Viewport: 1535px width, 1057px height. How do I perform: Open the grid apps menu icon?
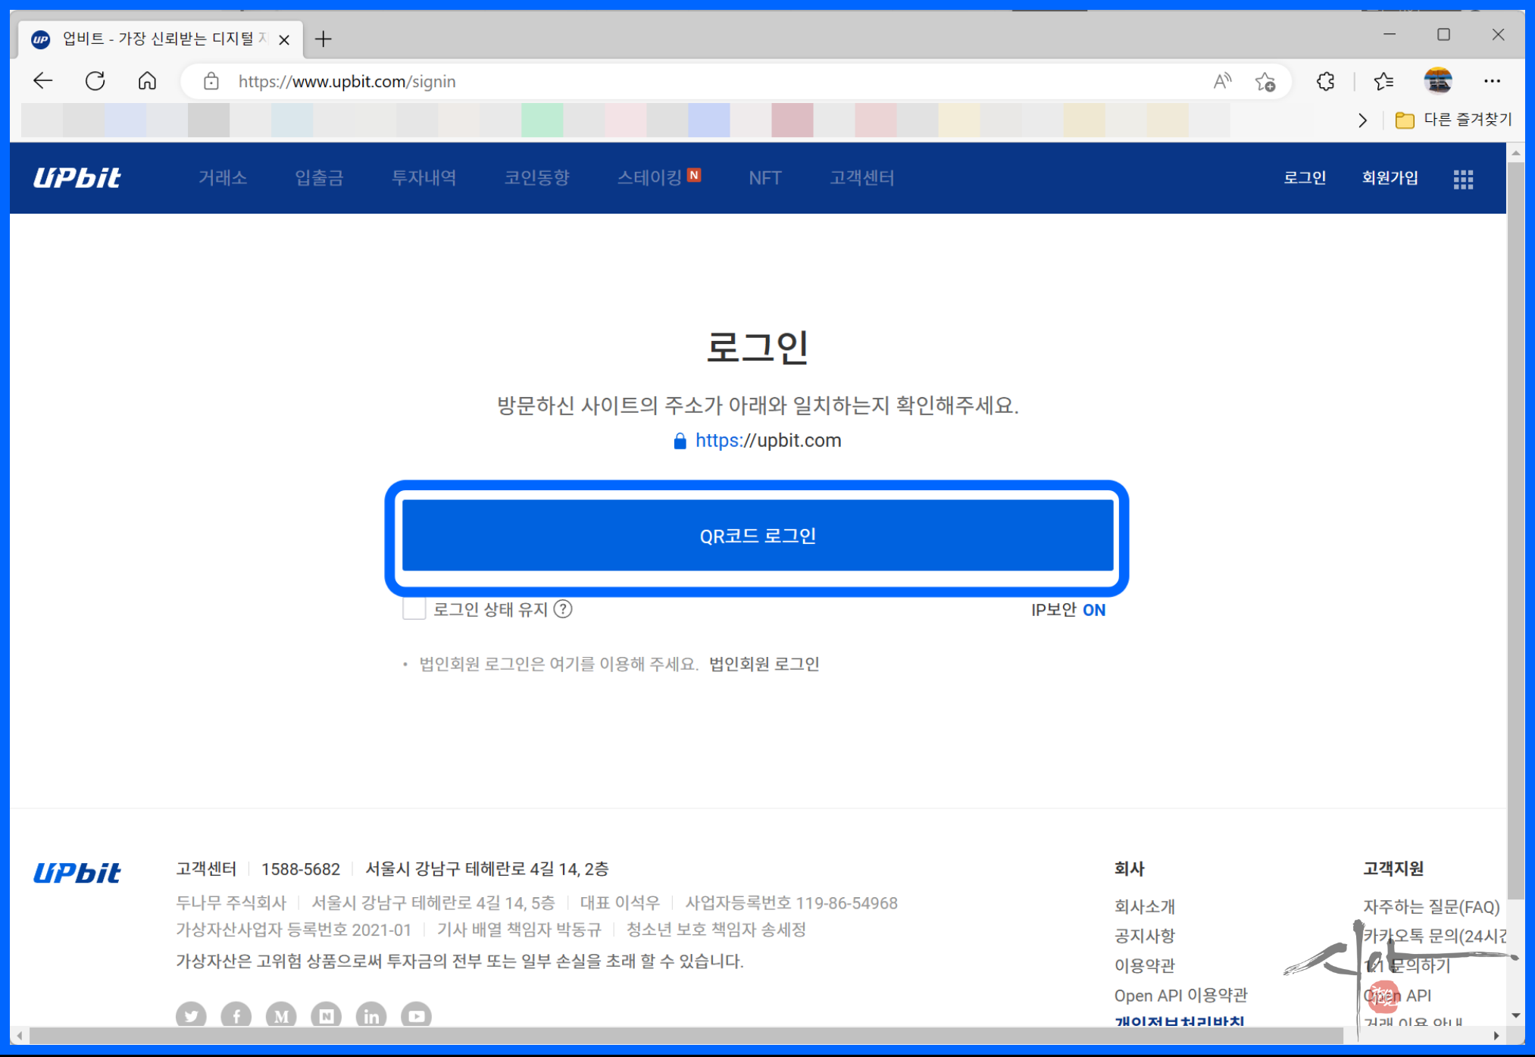coord(1463,180)
